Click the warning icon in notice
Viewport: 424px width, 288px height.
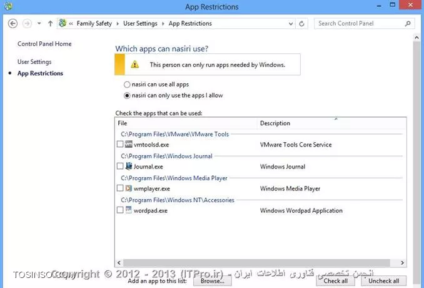[134, 64]
